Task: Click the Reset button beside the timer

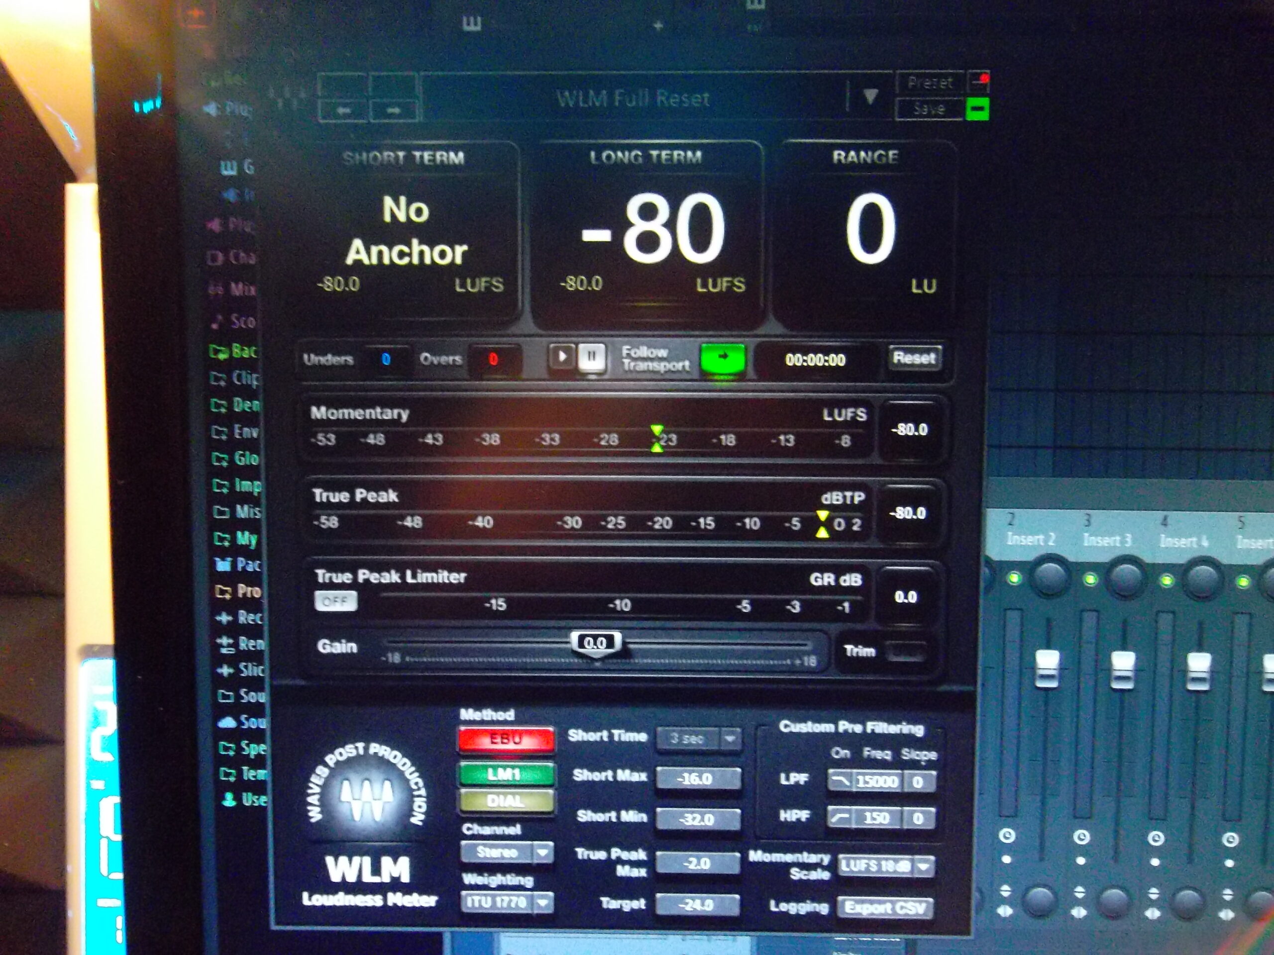Action: click(914, 358)
